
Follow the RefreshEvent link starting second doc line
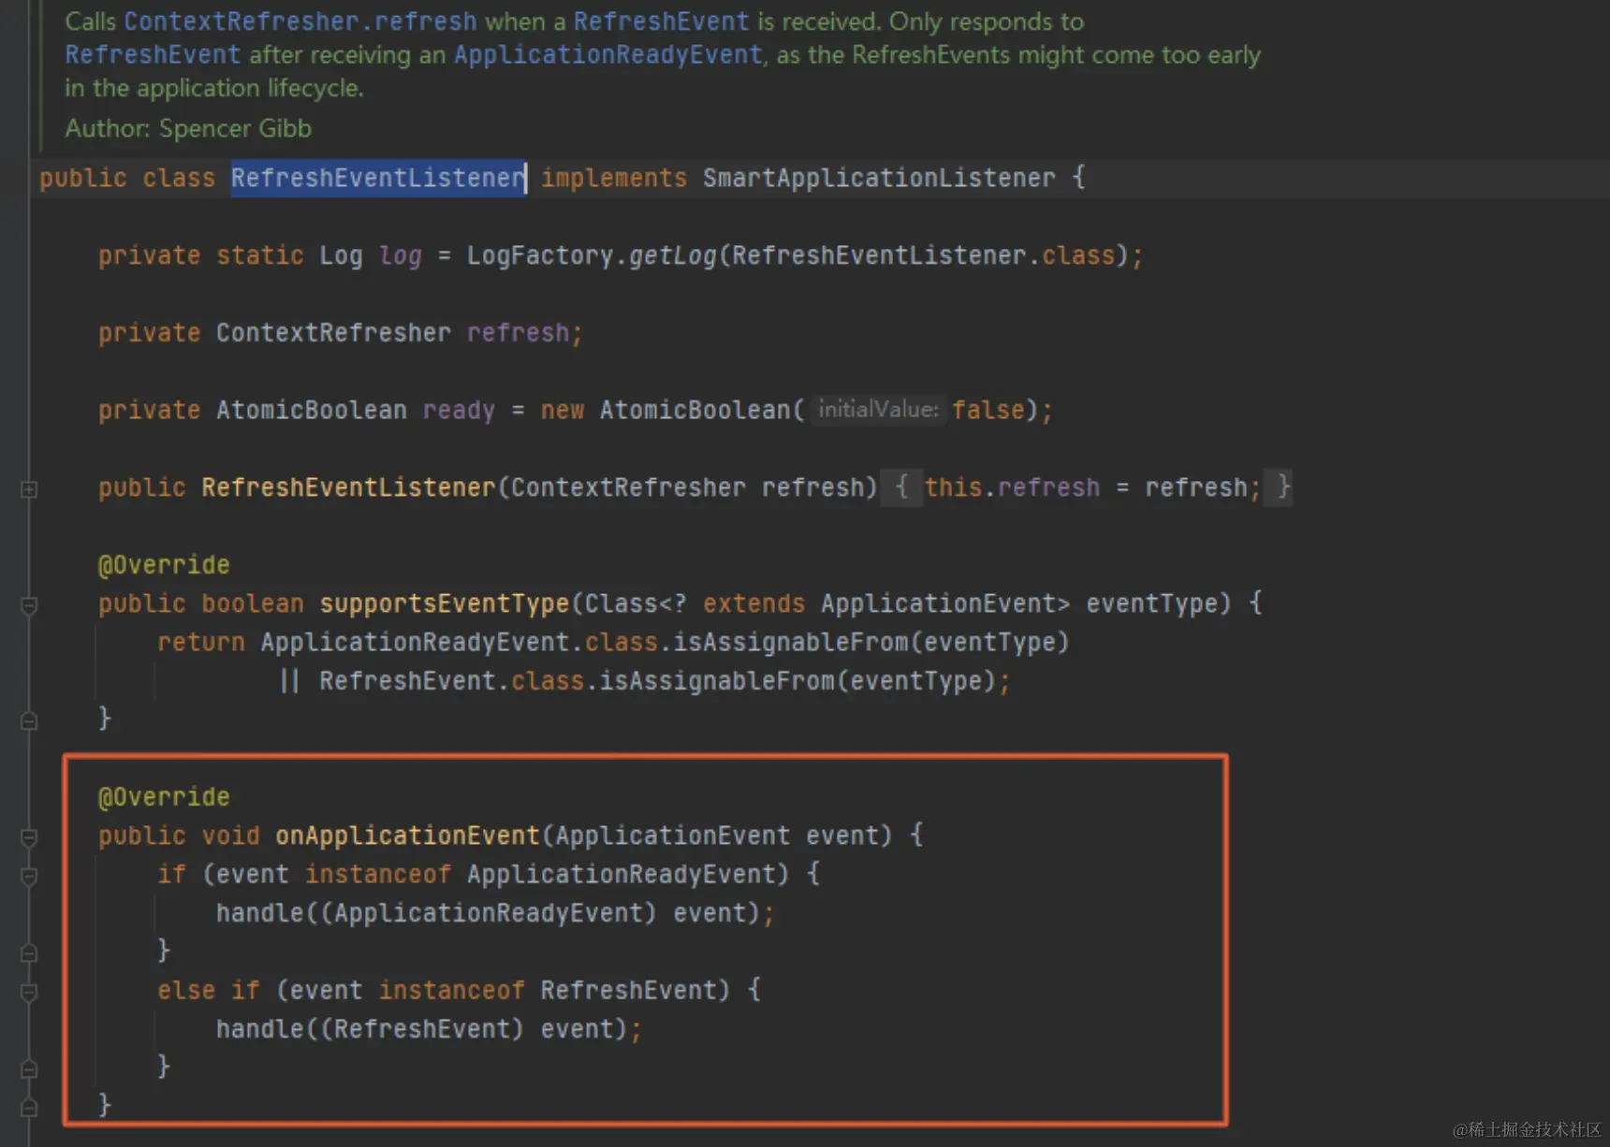[153, 54]
